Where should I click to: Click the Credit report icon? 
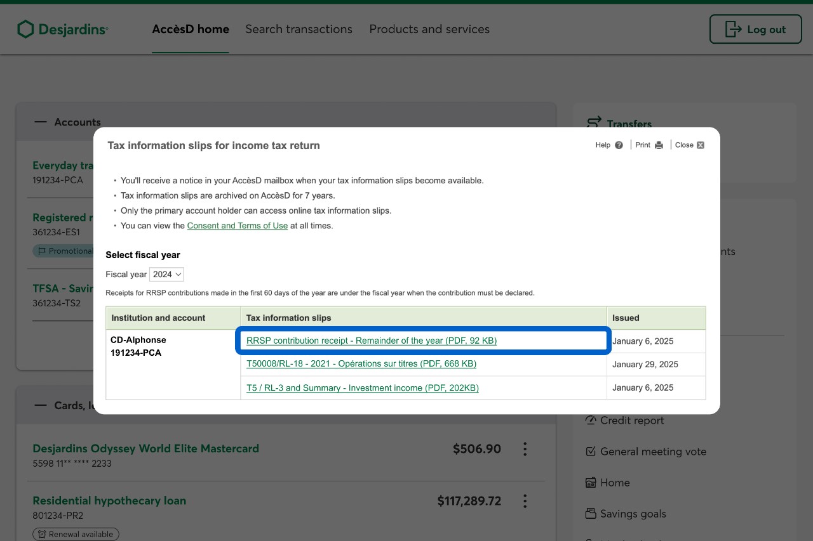[591, 420]
